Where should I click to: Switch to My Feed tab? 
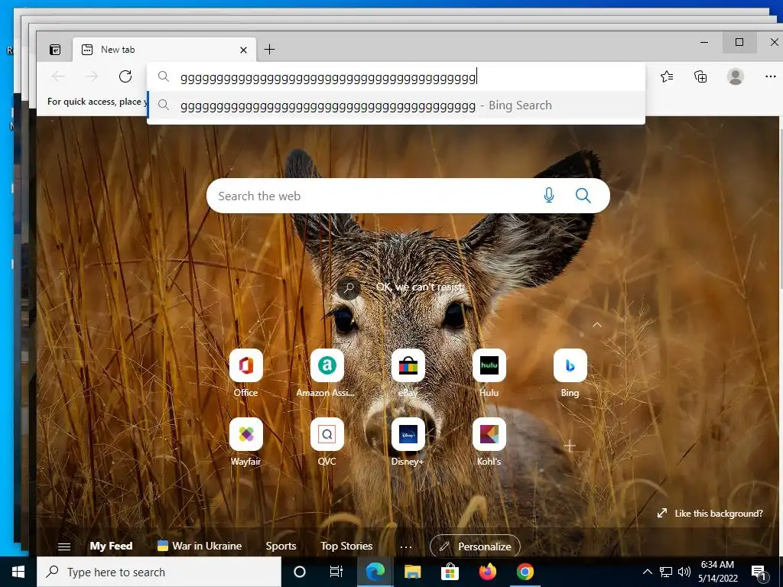(x=111, y=546)
